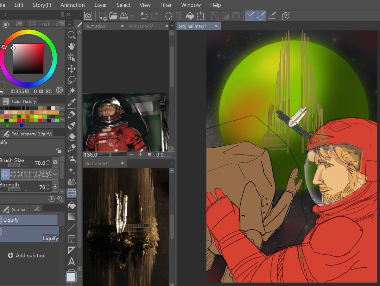Open a file from folder icon
This screenshot has width=380, height=286.
point(113,16)
